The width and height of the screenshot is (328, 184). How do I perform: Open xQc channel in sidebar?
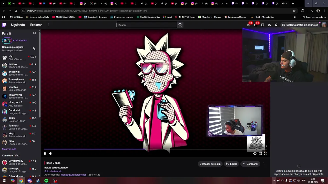point(20,58)
